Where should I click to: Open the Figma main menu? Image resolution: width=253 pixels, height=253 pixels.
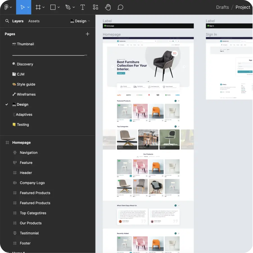coord(6,7)
